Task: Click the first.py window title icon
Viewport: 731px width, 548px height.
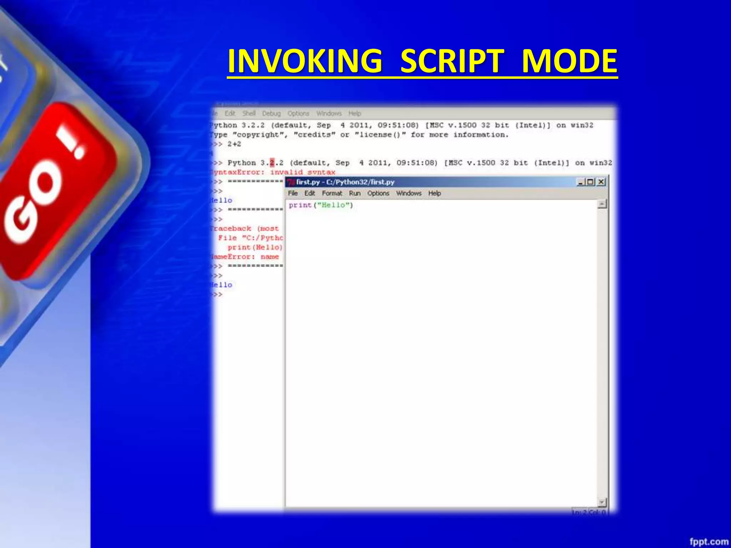Action: [x=291, y=182]
